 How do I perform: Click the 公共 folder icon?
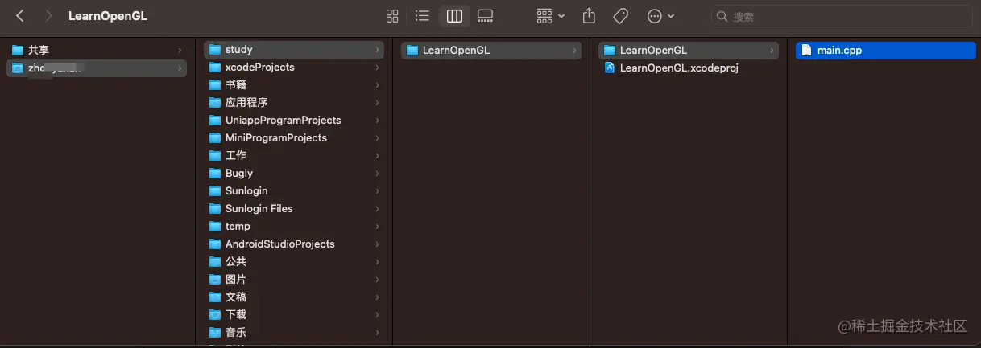(215, 262)
